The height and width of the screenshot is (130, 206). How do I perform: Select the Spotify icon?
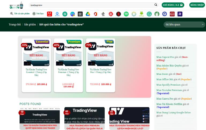pos(126,14)
